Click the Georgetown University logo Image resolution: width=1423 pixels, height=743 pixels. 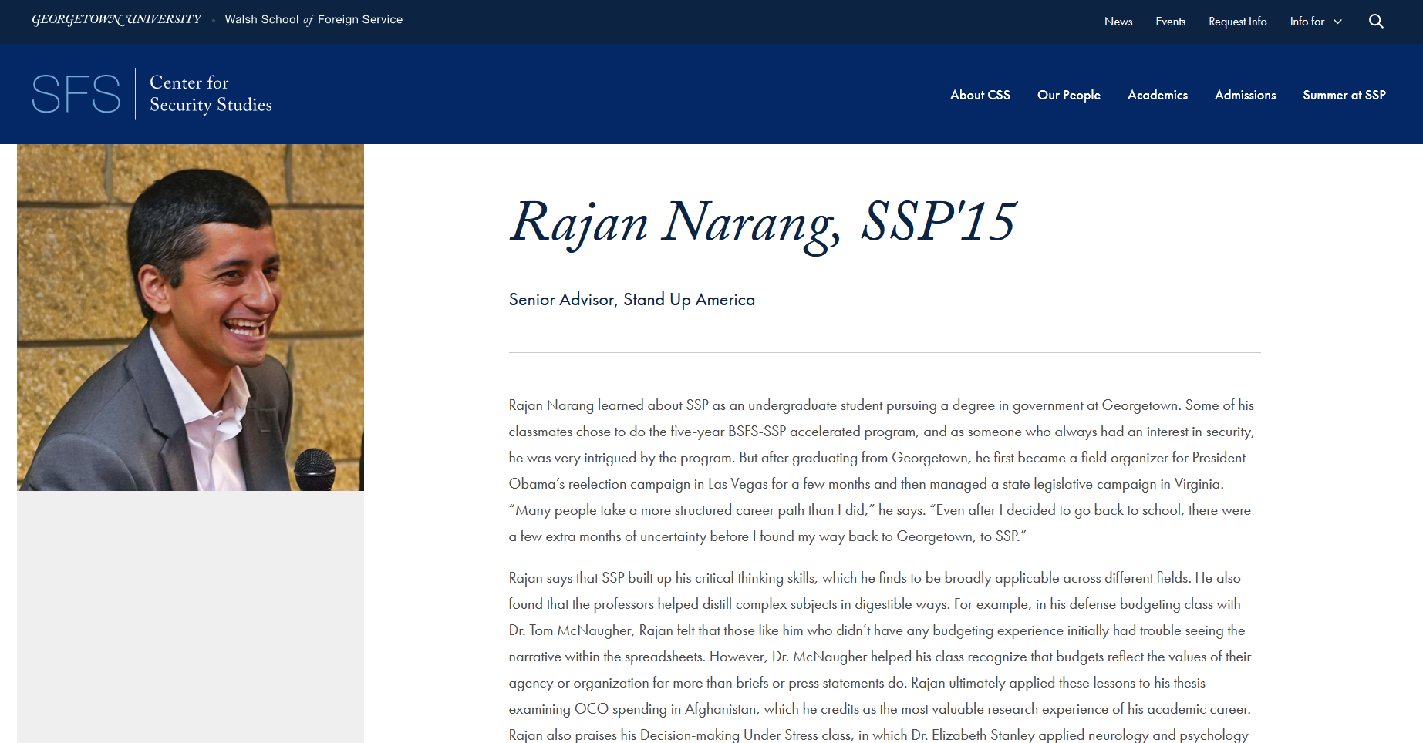pos(116,19)
